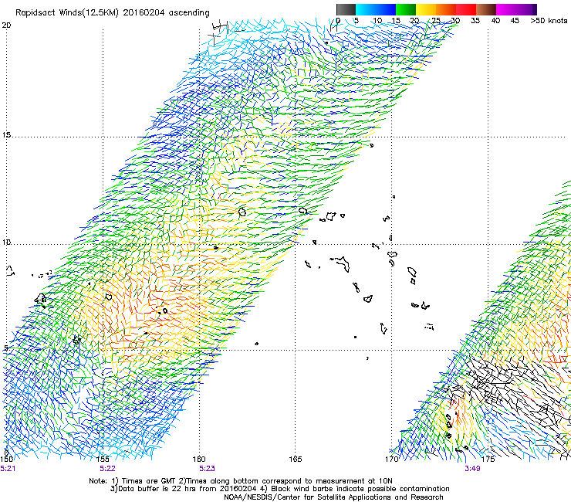Click the 'Note: 1) Times are GMT' line
Viewport: 571px width, 502px height.
241,481
